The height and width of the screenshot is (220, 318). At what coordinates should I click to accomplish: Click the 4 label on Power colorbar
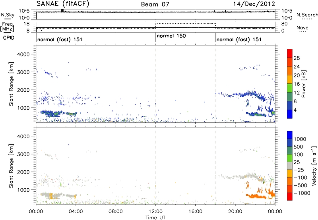tap(295, 110)
